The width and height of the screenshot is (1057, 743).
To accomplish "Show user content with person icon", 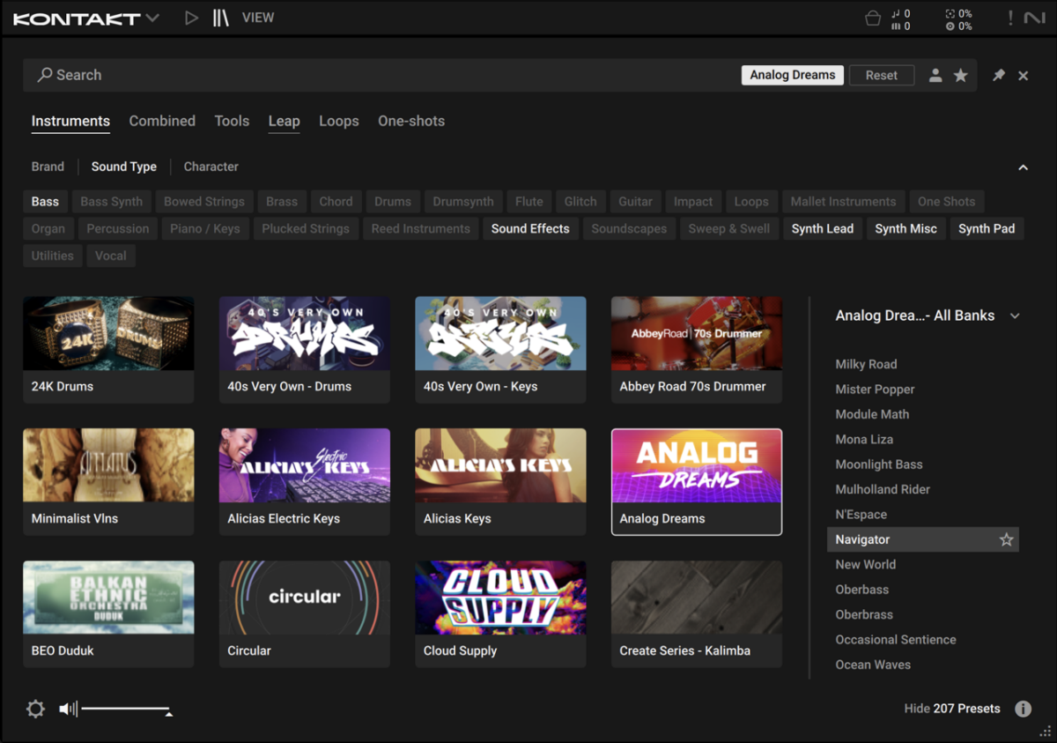I will (x=935, y=76).
